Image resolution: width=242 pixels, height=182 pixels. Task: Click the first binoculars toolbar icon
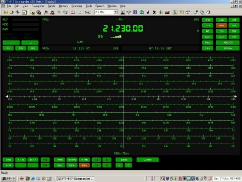click(x=46, y=12)
